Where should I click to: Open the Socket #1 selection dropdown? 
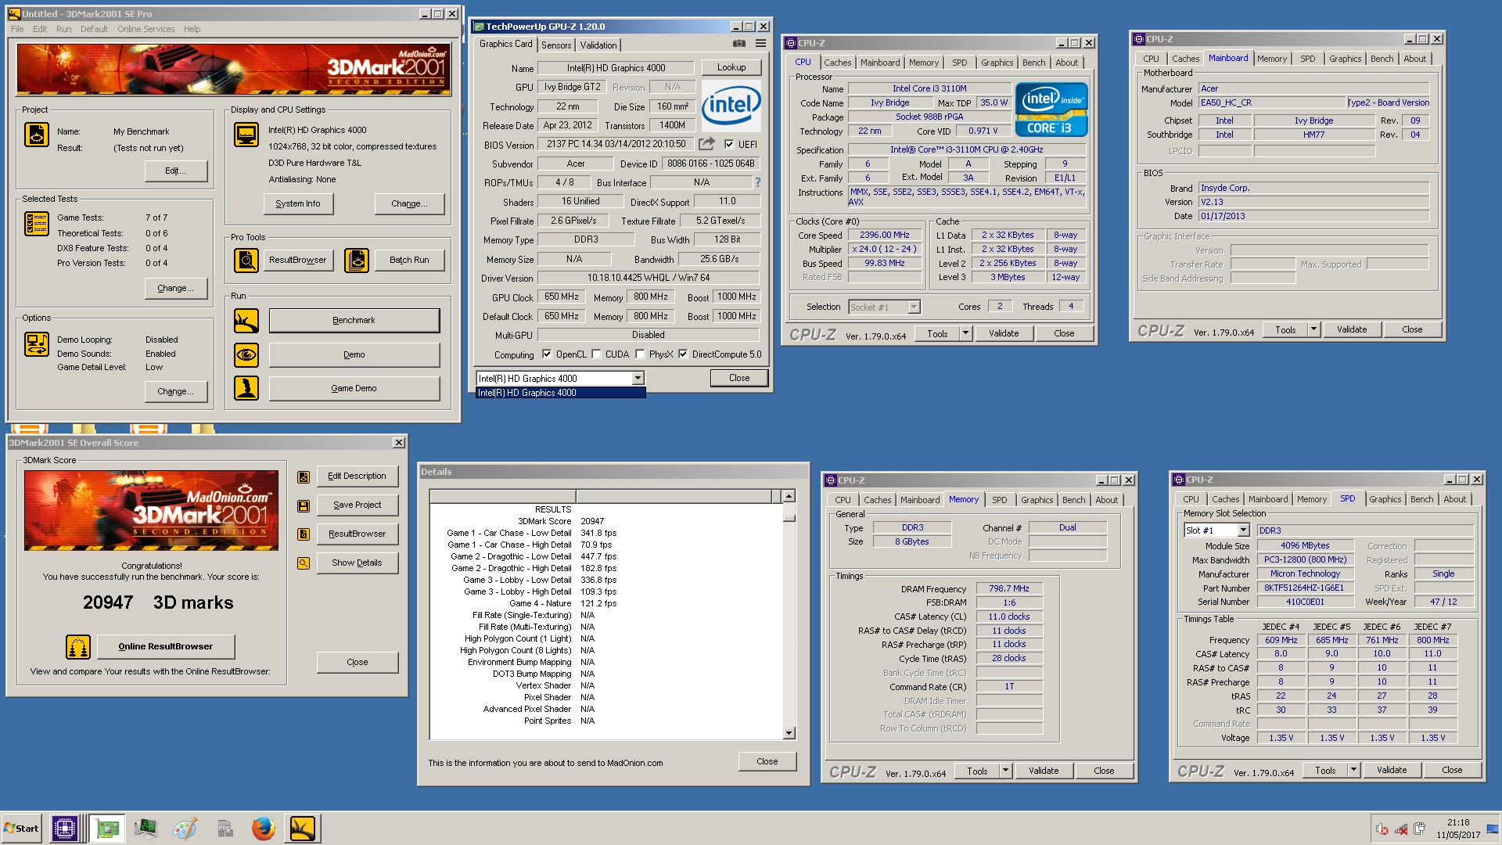tap(914, 307)
